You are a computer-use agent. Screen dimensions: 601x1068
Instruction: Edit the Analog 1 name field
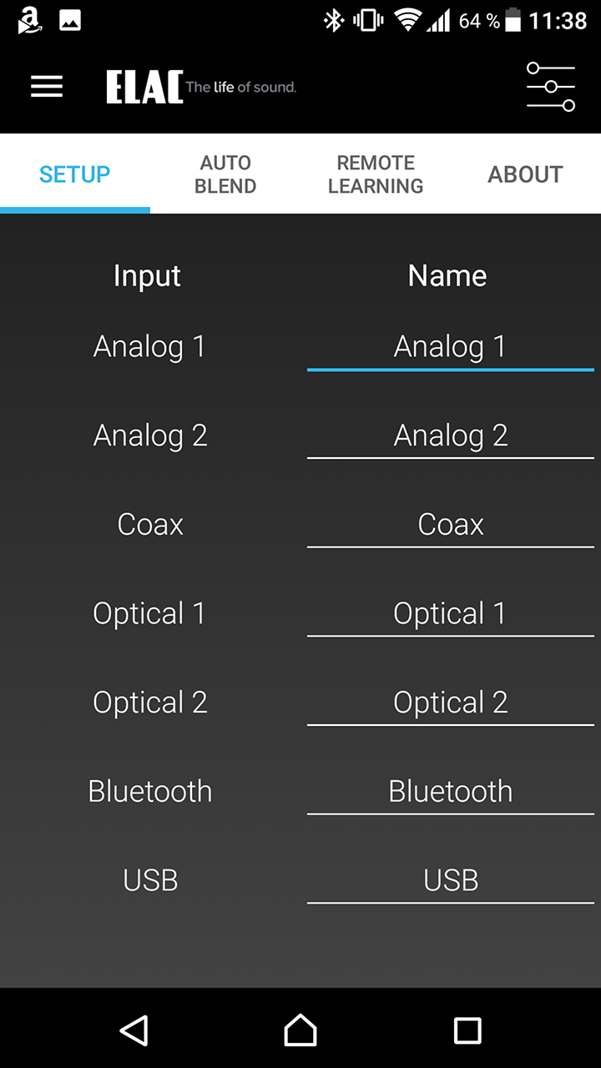(451, 347)
